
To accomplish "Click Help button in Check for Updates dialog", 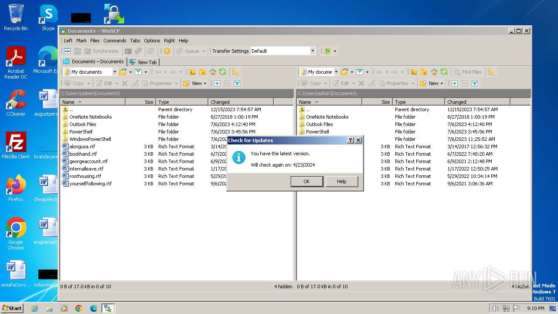I will (341, 181).
